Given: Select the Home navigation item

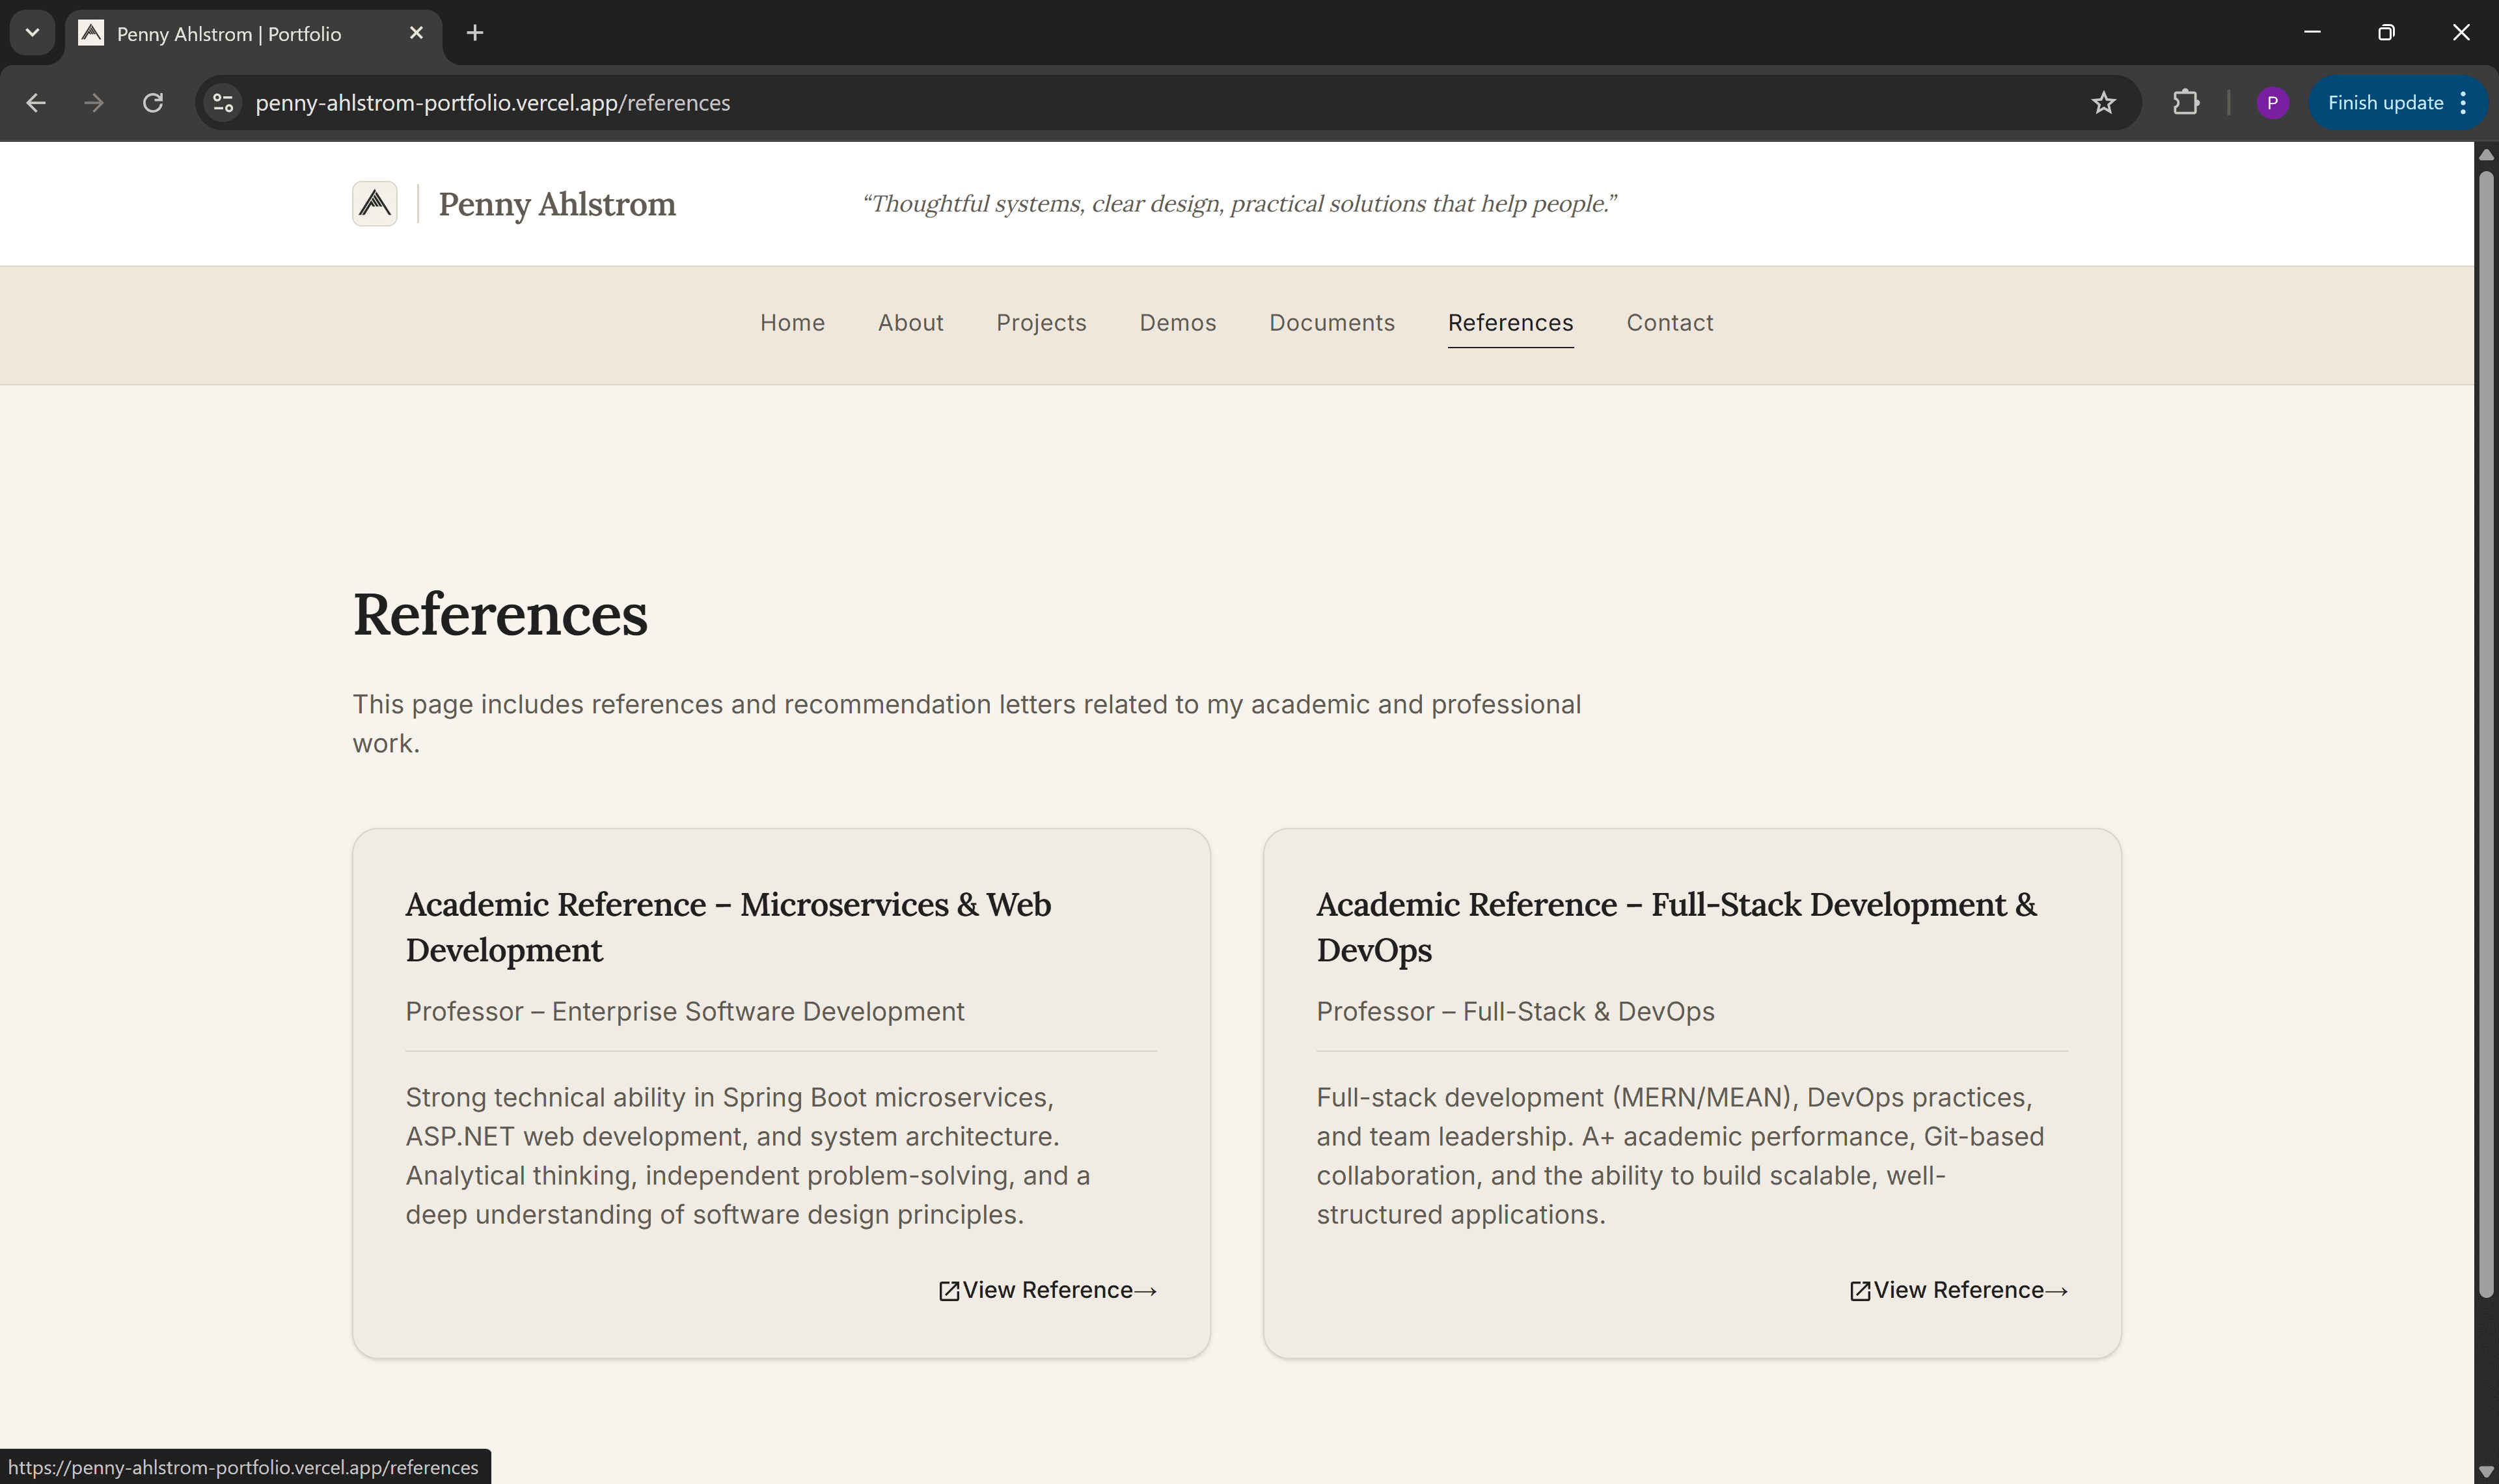Looking at the screenshot, I should click(x=792, y=322).
